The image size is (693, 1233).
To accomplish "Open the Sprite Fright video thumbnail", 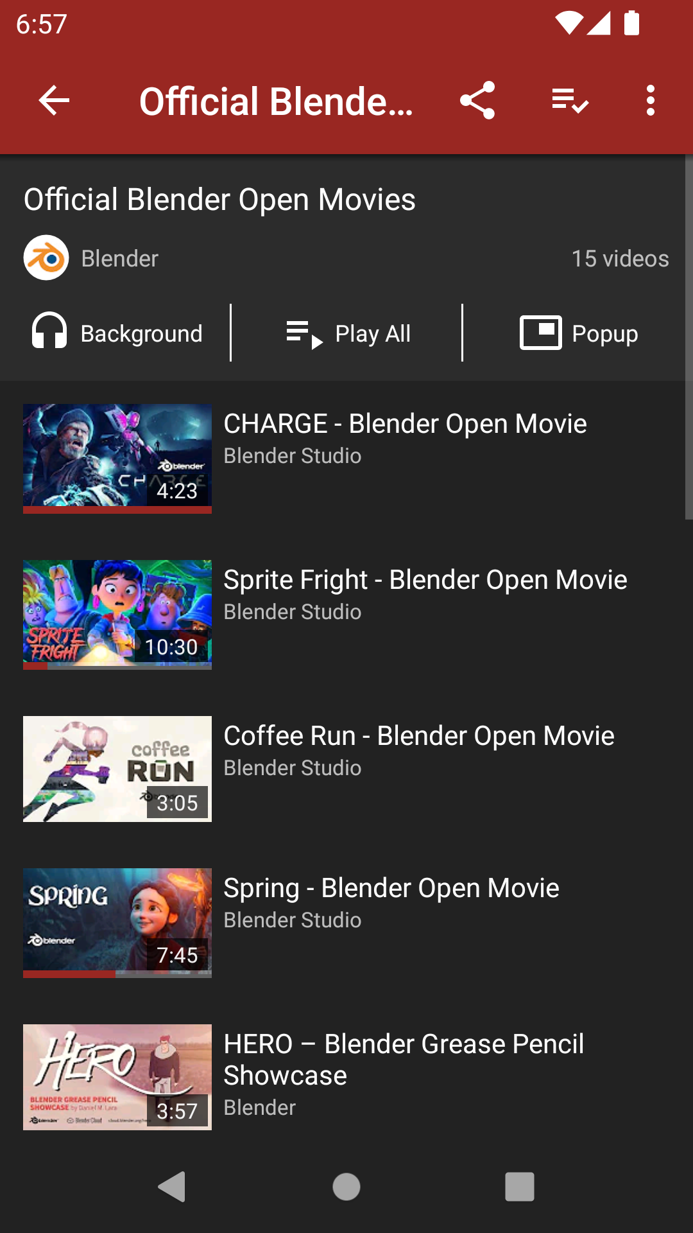I will coord(117,615).
